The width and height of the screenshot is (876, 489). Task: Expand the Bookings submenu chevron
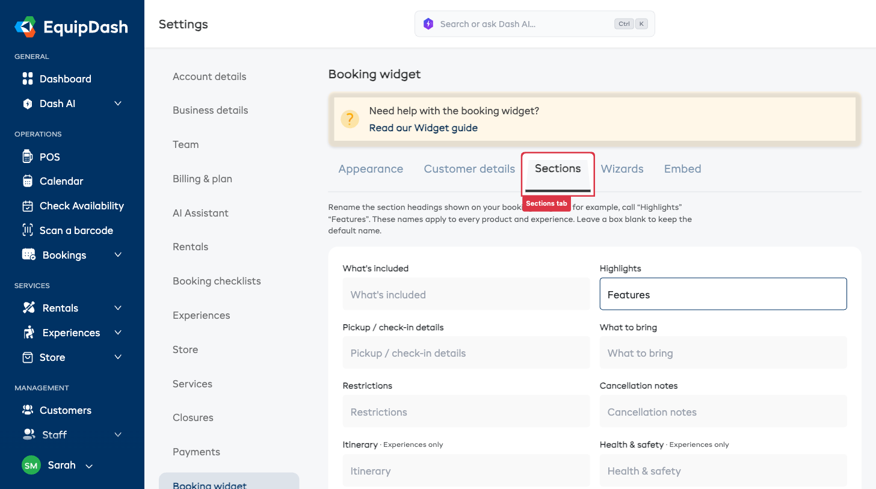(118, 255)
